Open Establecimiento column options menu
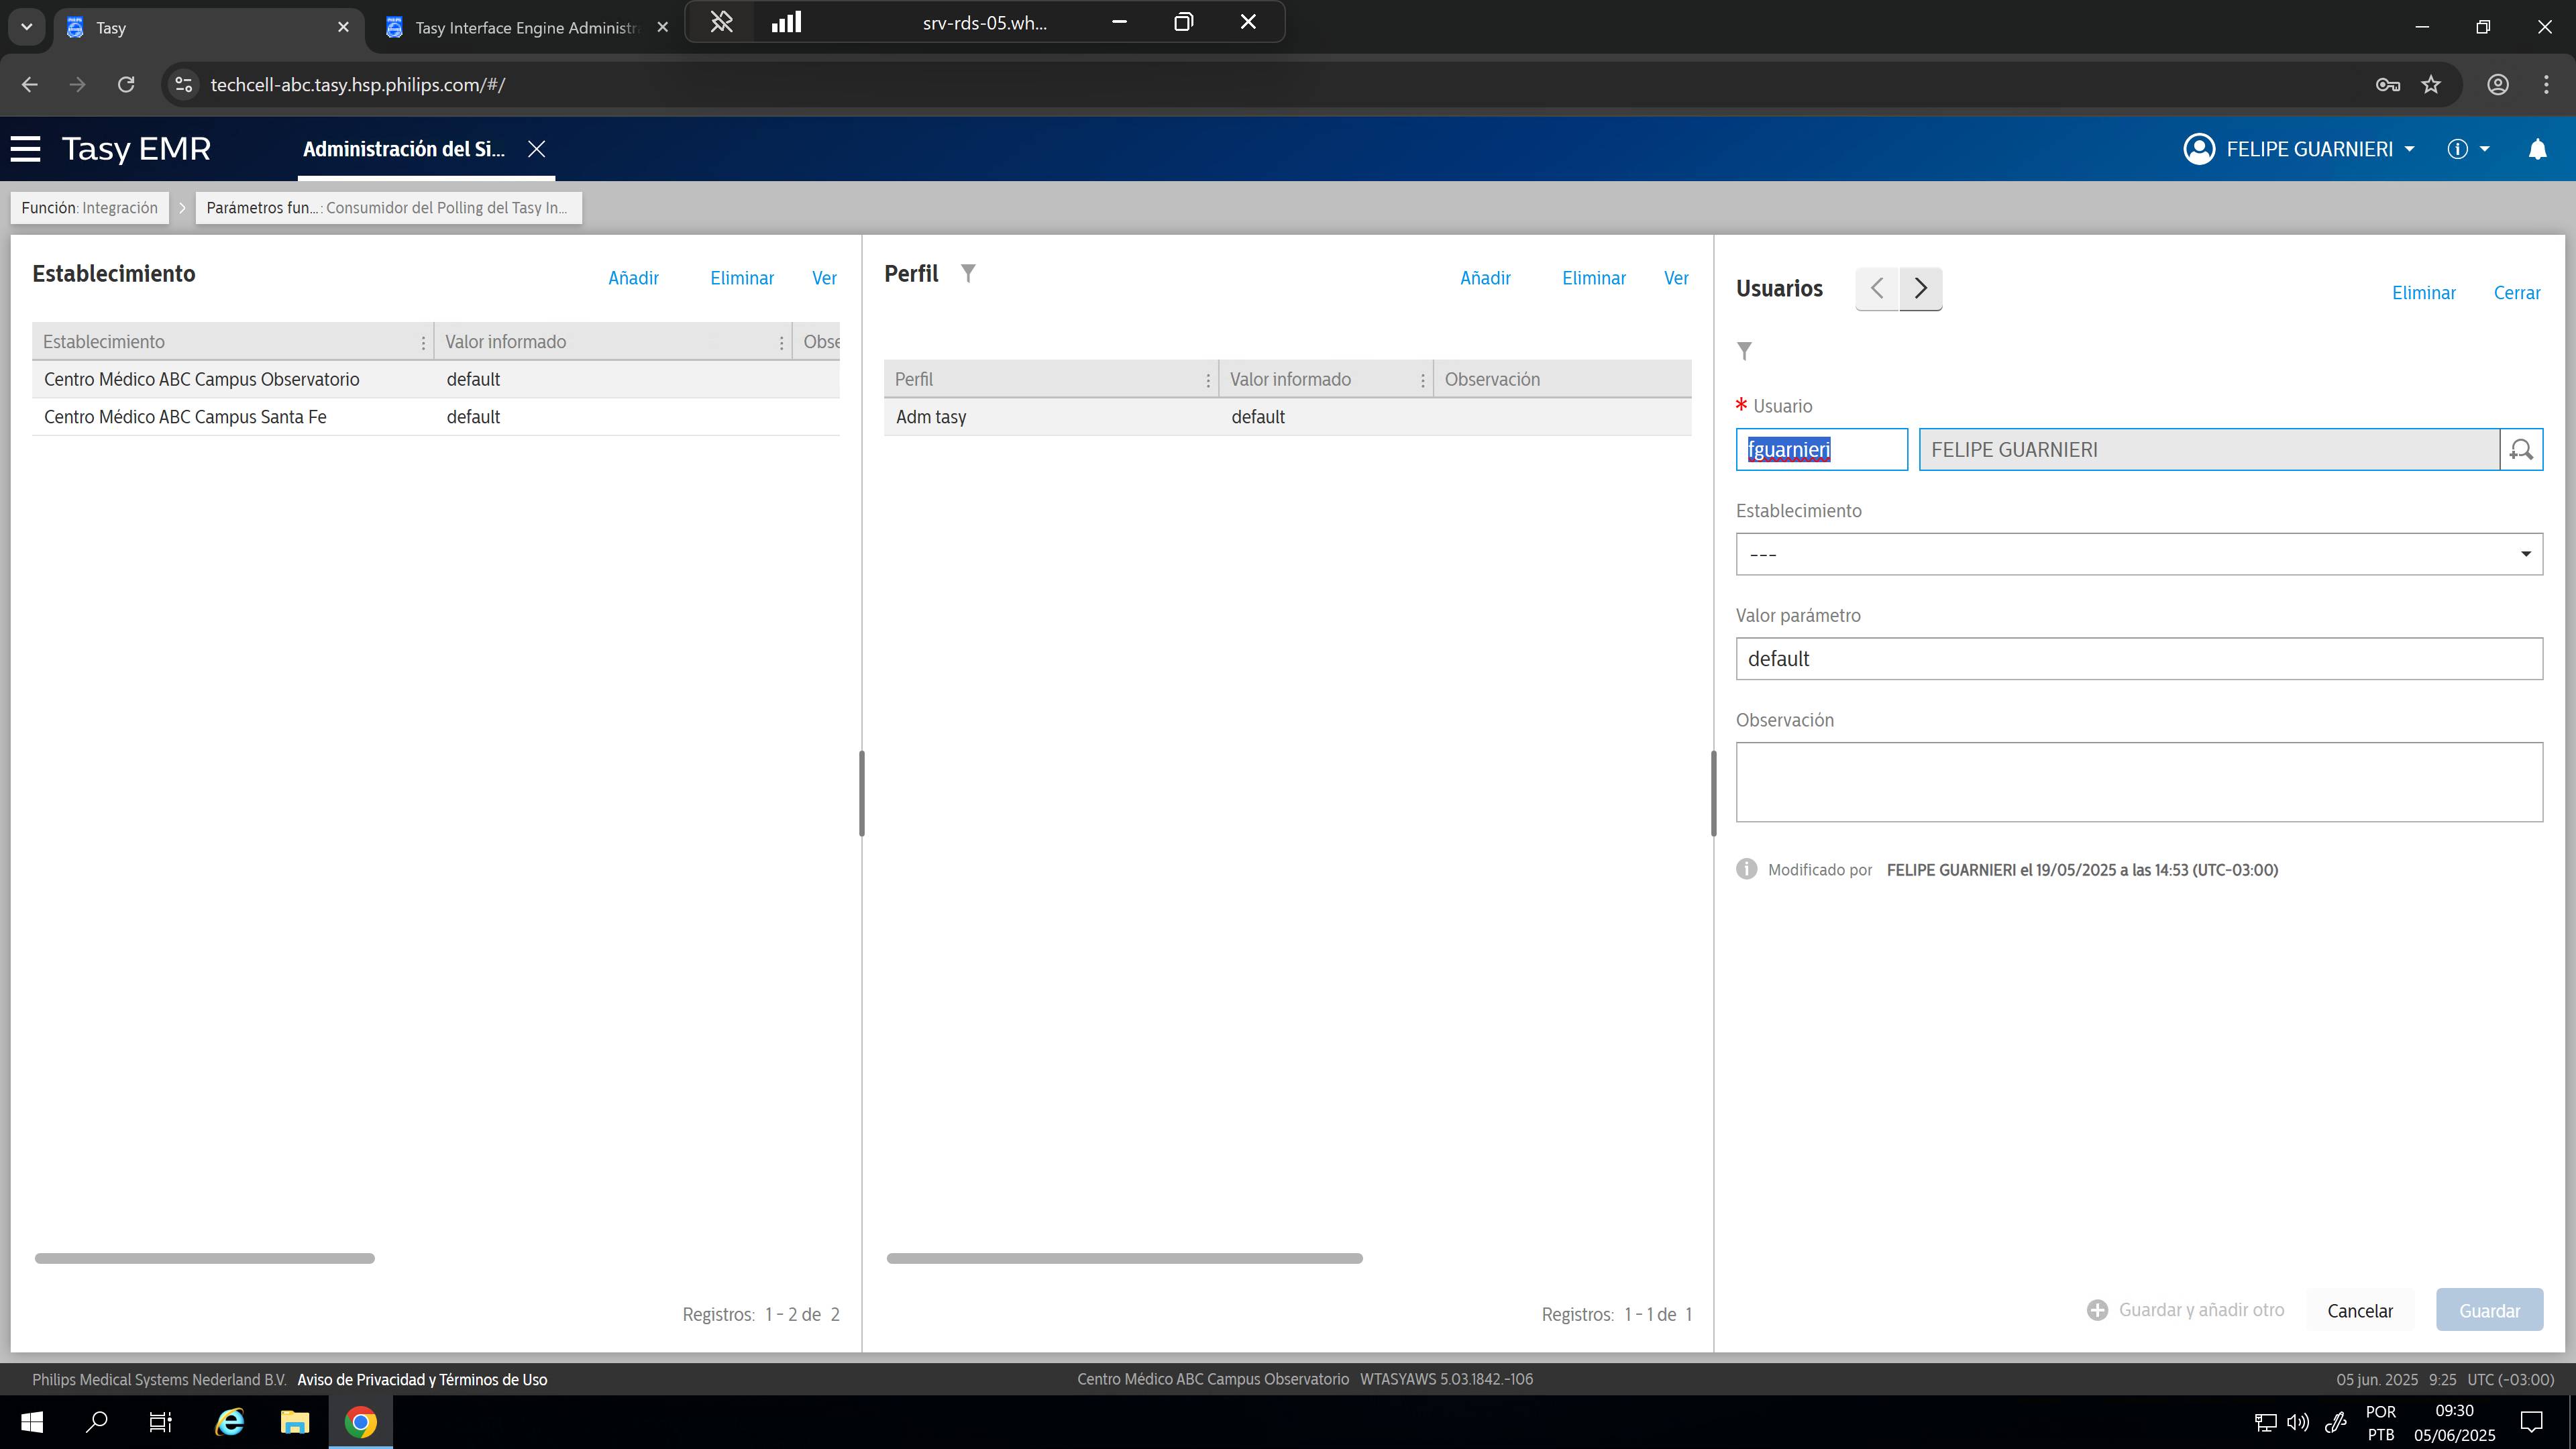2576x1449 pixels. (x=423, y=343)
